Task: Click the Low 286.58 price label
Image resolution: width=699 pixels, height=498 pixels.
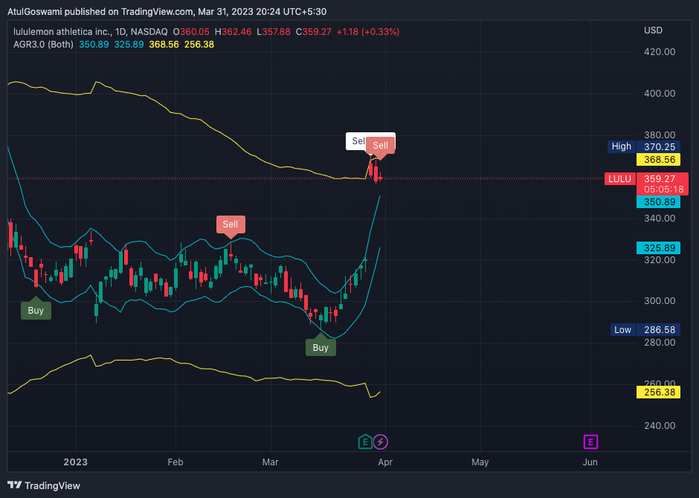Action: point(645,329)
